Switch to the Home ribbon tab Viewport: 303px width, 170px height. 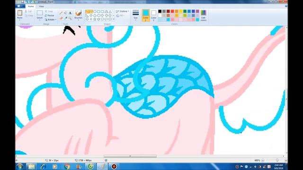tap(31, 6)
